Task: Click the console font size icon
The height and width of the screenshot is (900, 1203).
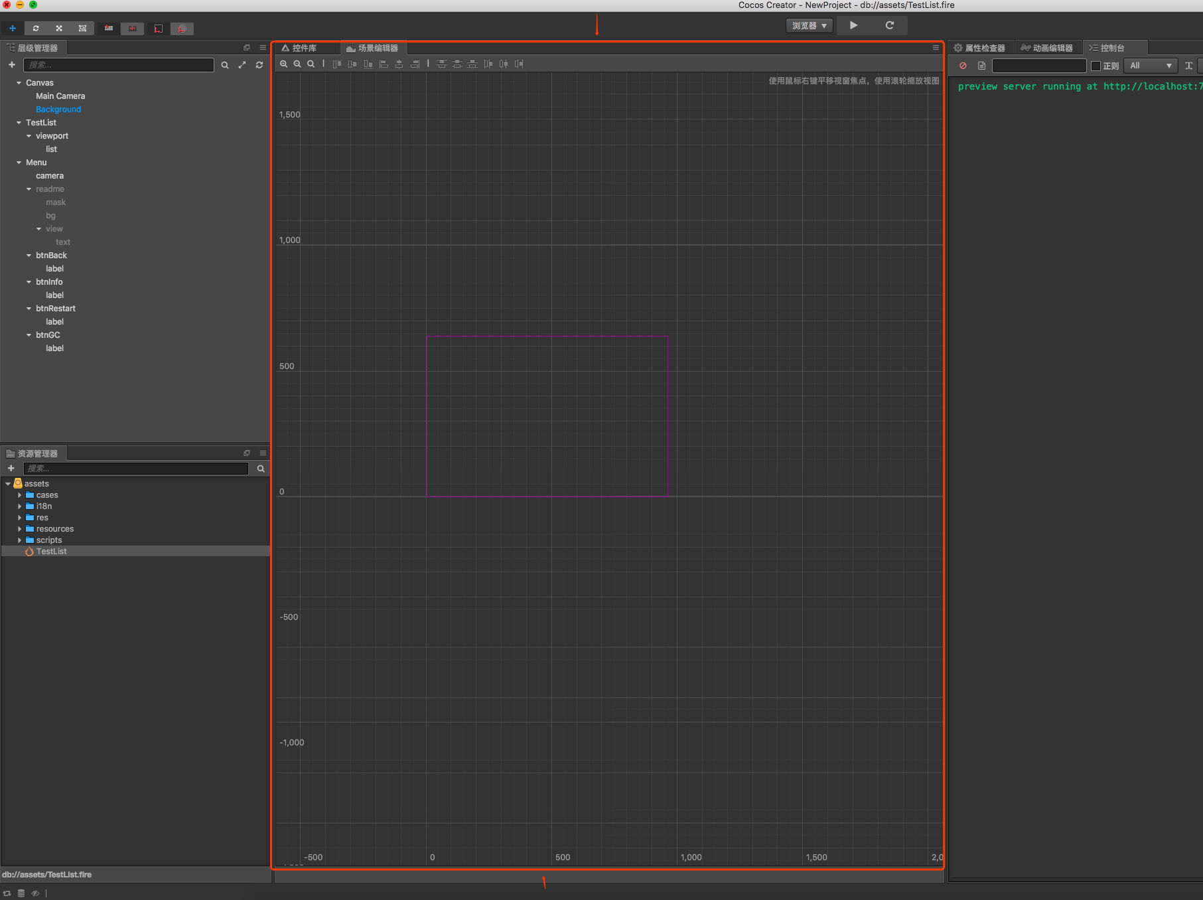Action: (1188, 66)
